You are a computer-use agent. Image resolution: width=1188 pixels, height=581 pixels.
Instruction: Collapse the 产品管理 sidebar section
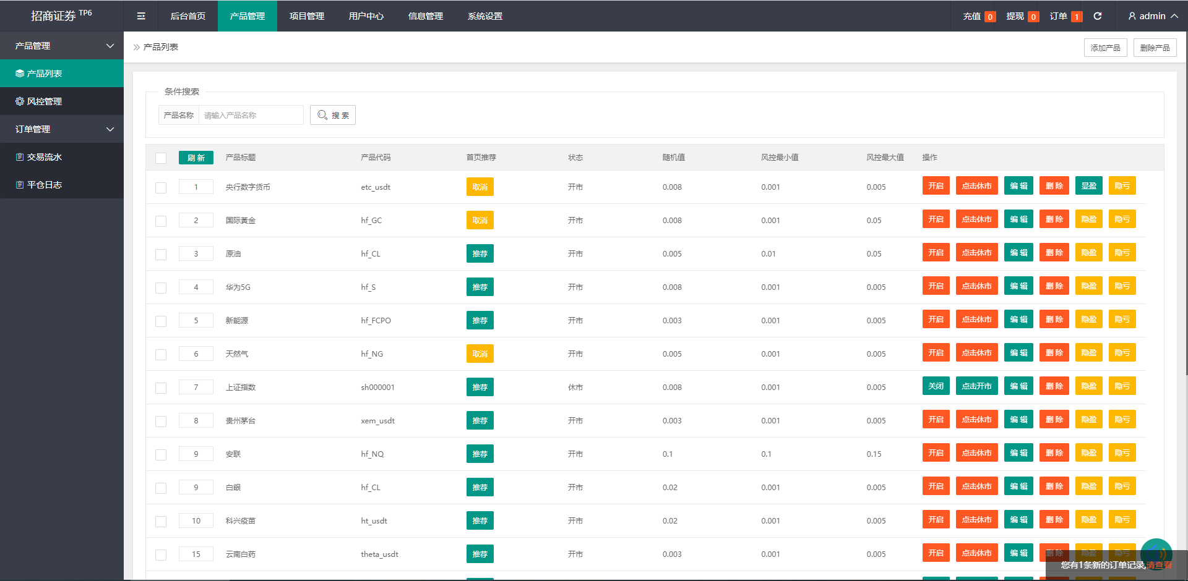[x=110, y=46]
